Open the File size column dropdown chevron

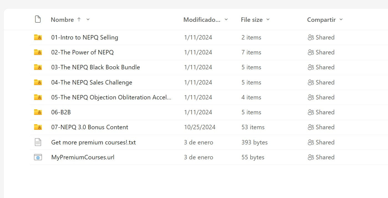point(268,19)
